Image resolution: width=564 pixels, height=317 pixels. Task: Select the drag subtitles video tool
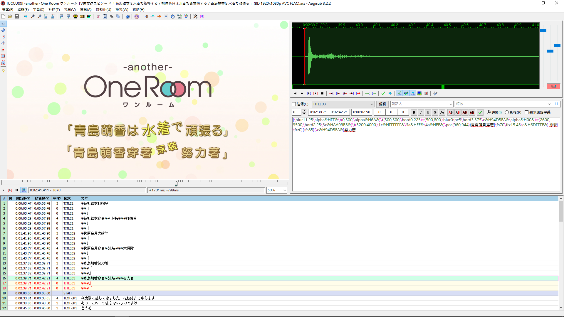tap(3, 30)
